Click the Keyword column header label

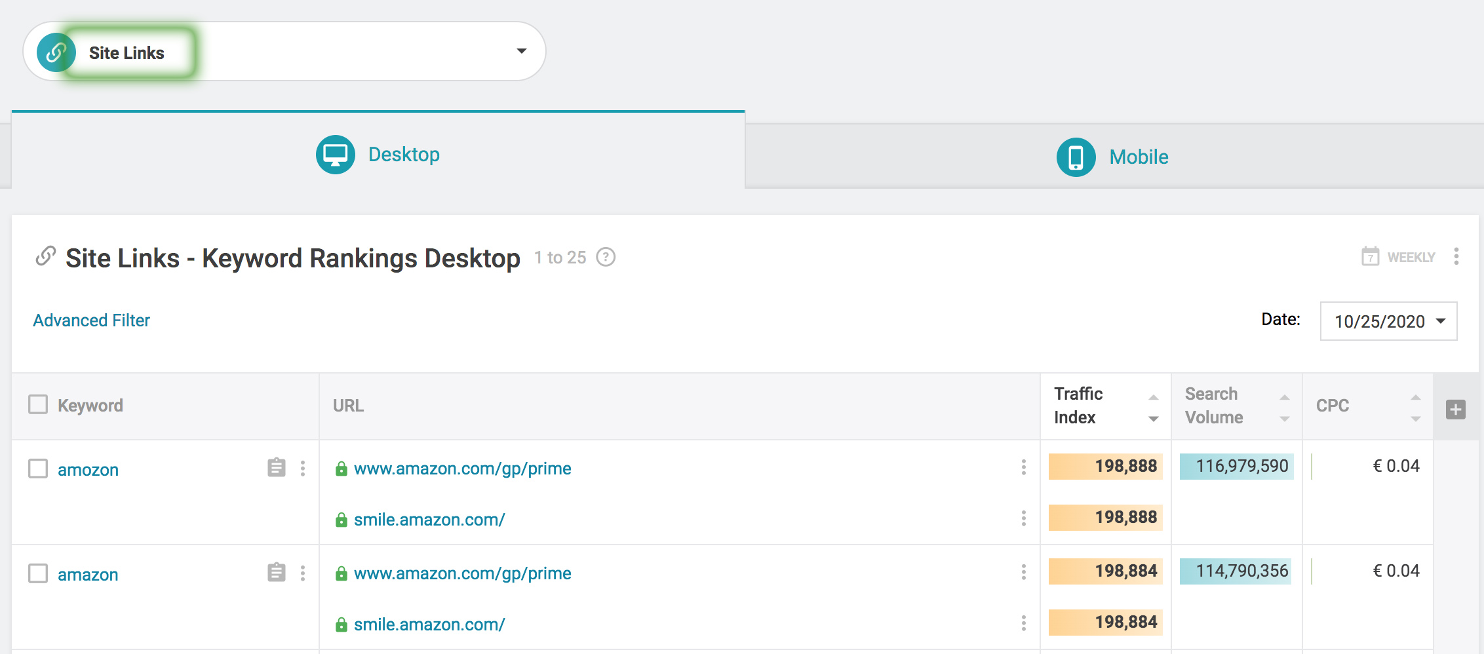coord(90,406)
